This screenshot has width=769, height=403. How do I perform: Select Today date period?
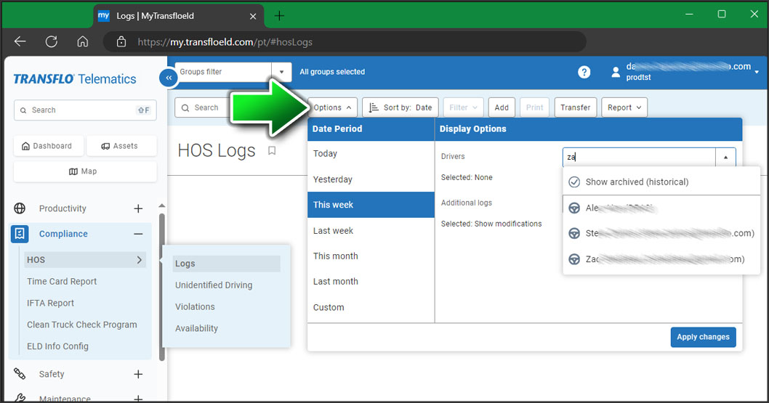click(x=371, y=153)
